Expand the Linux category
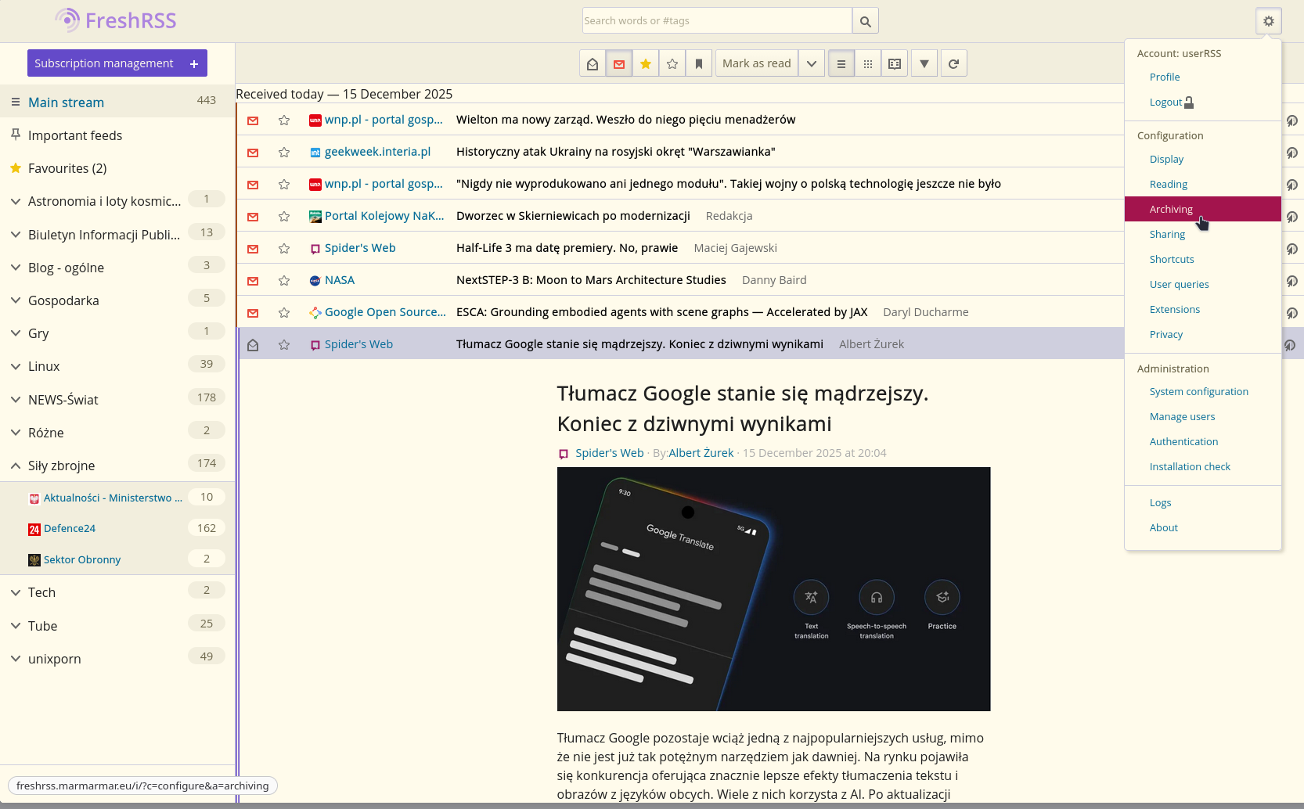Viewport: 1304px width, 809px height. (15, 366)
